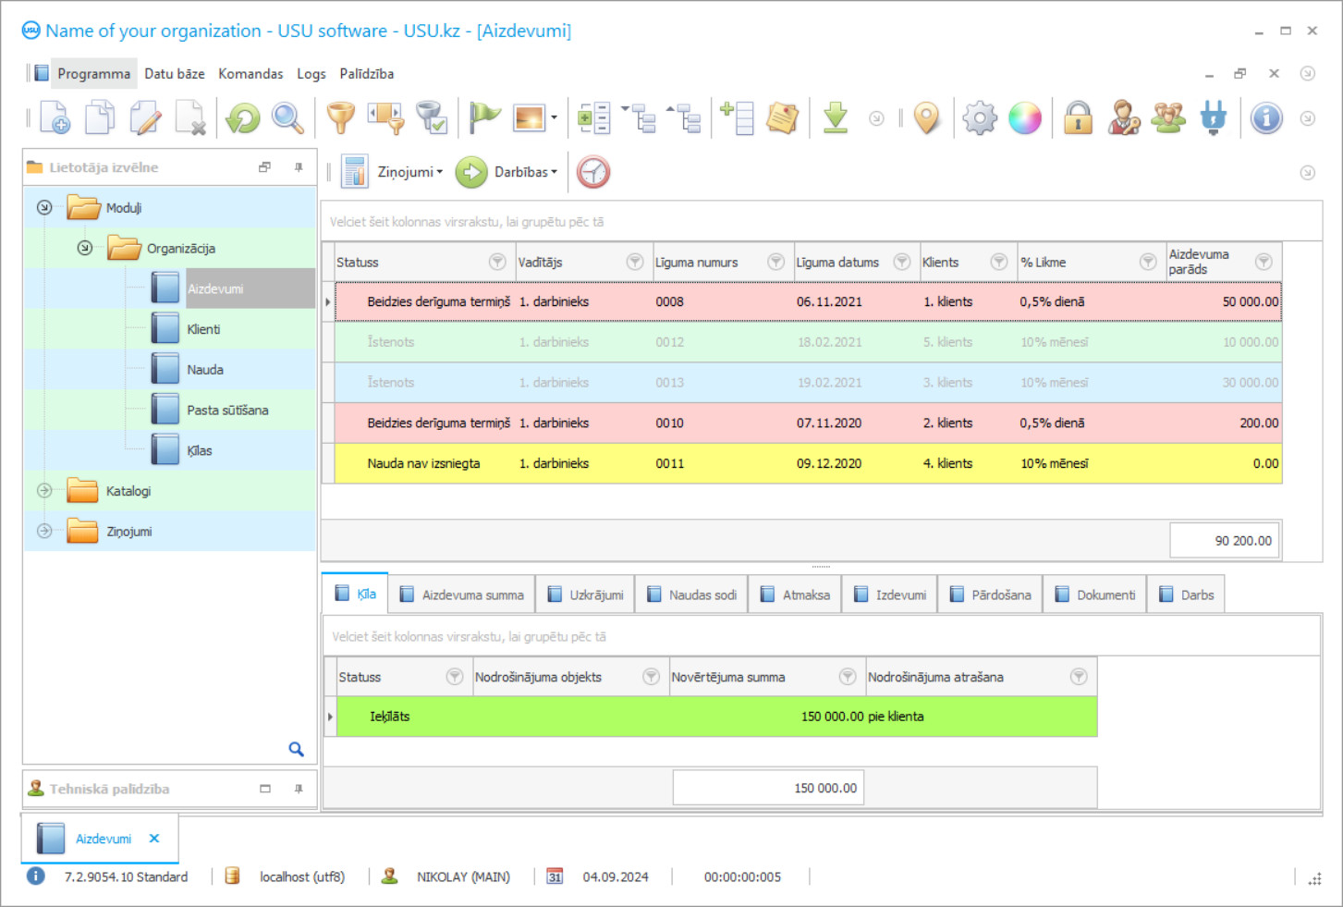Click the magnifier search icon in toolbar
The image size is (1343, 907).
tap(287, 118)
